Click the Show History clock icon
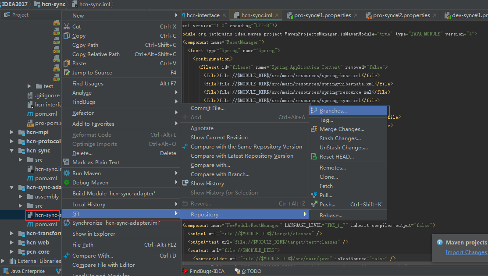 coord(185,183)
